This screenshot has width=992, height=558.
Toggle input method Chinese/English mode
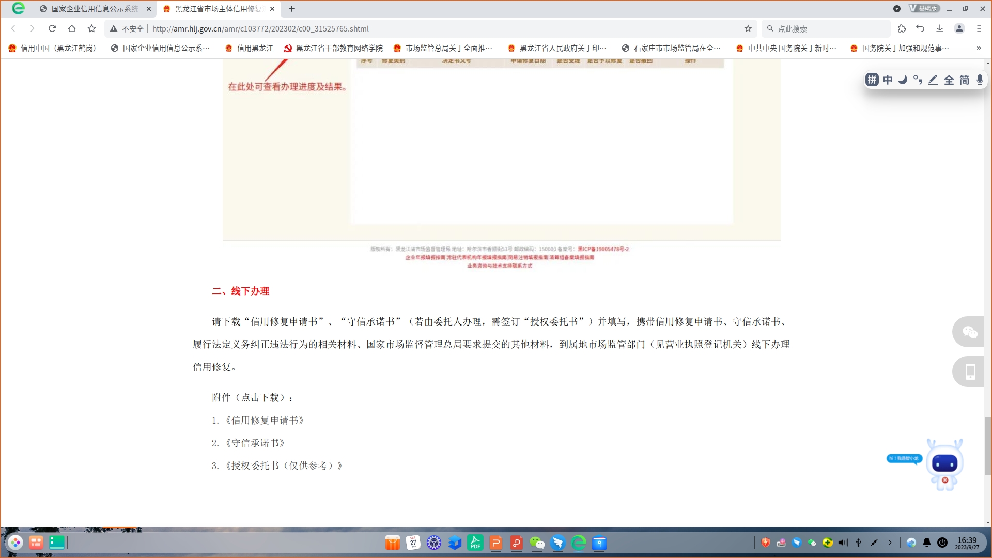pyautogui.click(x=888, y=80)
